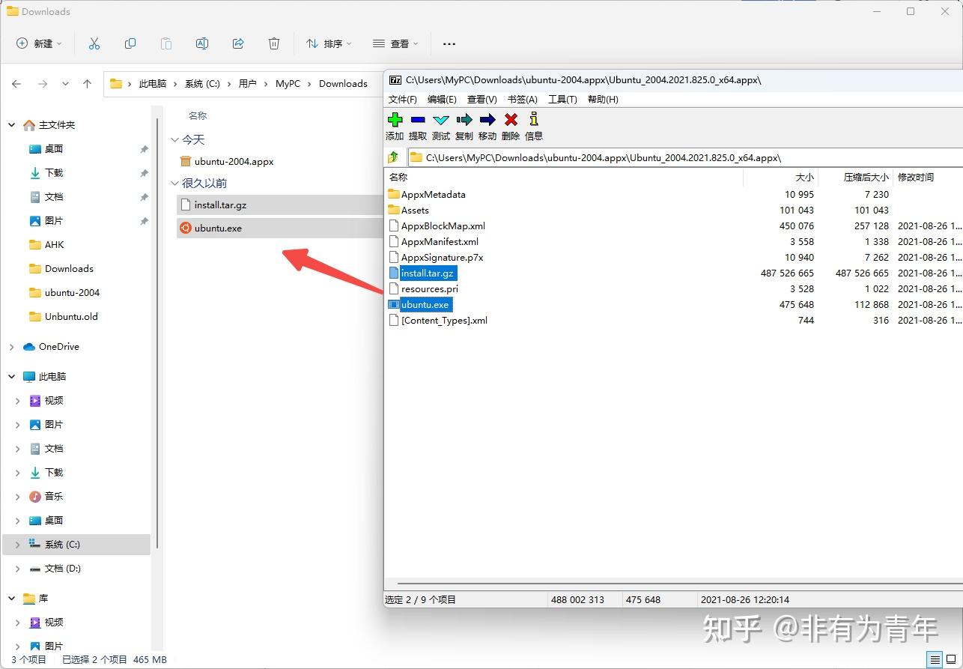
Task: Click the 7-Zip Move (移动) toolbar icon
Action: coord(487,119)
